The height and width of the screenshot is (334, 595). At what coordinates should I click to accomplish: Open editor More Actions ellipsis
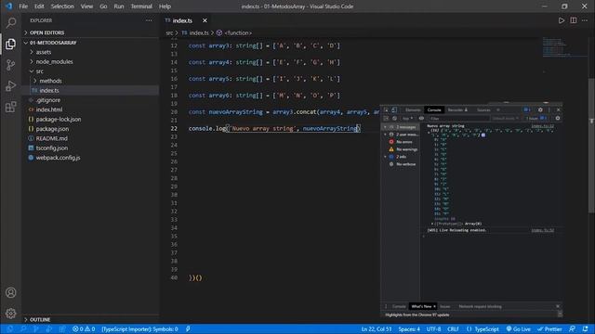[x=585, y=20]
